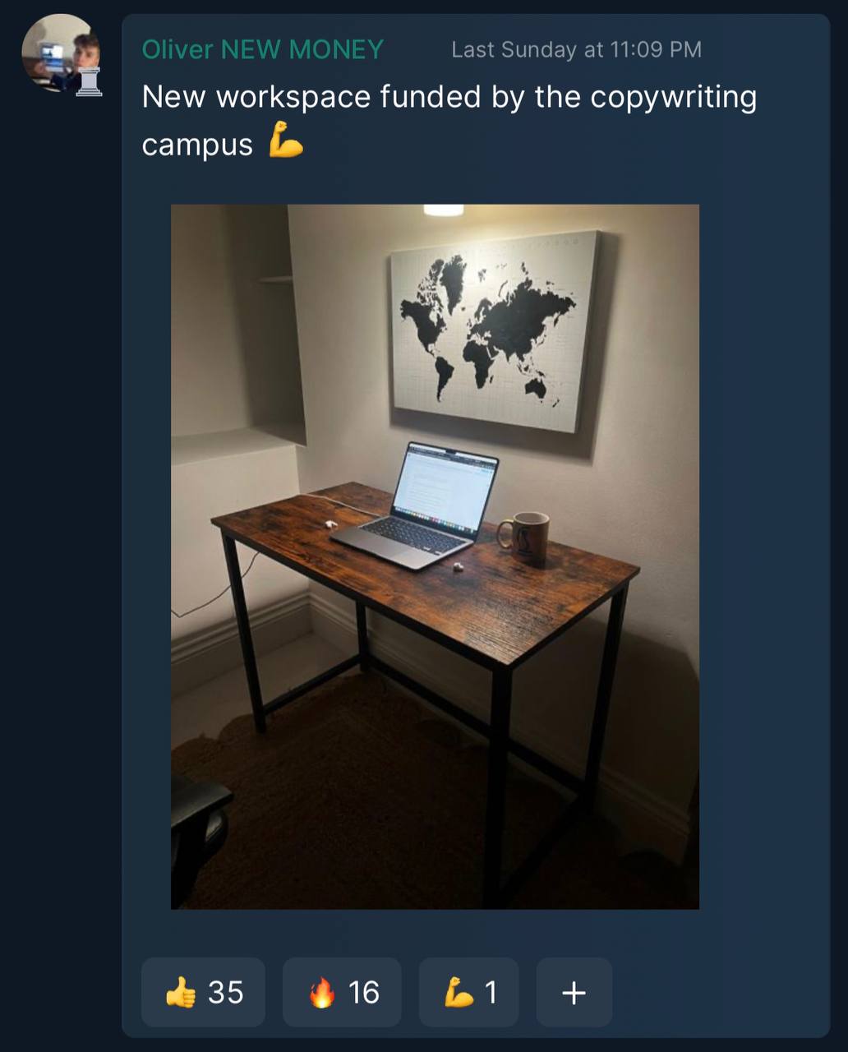Click the bicep emoji in reaction bar
Screen dimensions: 848x1052
tap(458, 992)
